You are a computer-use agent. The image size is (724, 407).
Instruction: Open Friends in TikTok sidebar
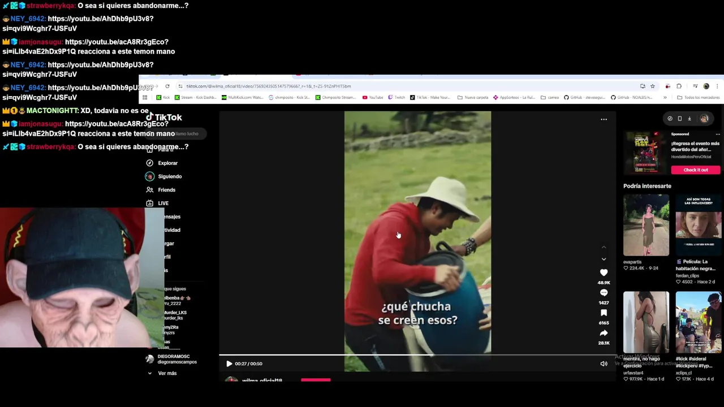166,190
